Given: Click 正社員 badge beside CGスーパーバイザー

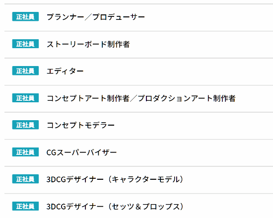Looking at the screenshot, I should click(25, 152).
